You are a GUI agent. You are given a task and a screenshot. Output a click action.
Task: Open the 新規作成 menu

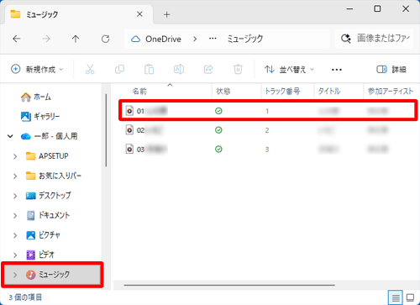37,69
